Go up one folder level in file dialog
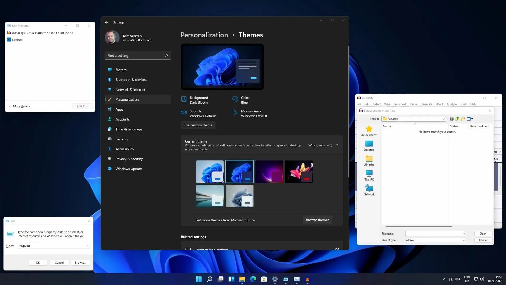 click(457, 119)
